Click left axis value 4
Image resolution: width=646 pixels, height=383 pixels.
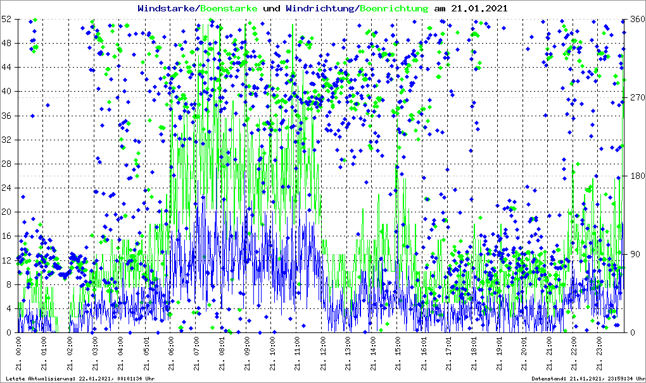[8, 308]
